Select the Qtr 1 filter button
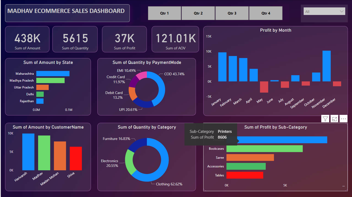The height and width of the screenshot is (197, 352). click(164, 13)
